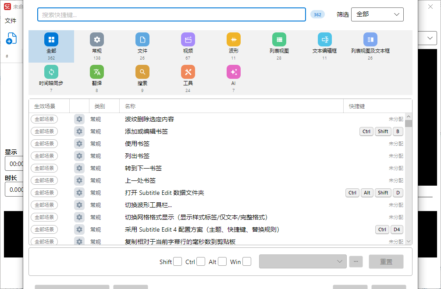The width and height of the screenshot is (441, 289).
Task: Select the 常规 category icon
Action: [97, 39]
